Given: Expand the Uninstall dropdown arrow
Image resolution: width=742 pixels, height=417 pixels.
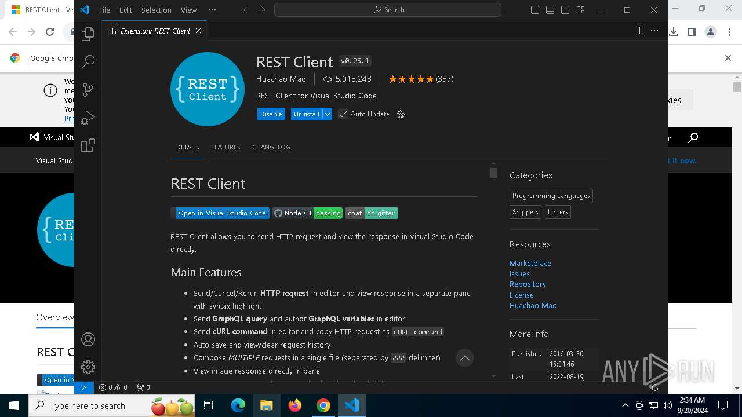Looking at the screenshot, I should coord(328,114).
